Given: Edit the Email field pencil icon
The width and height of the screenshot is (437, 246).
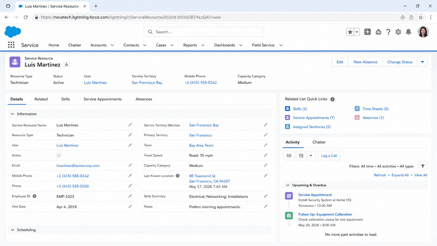Looking at the screenshot, I should (130, 165).
